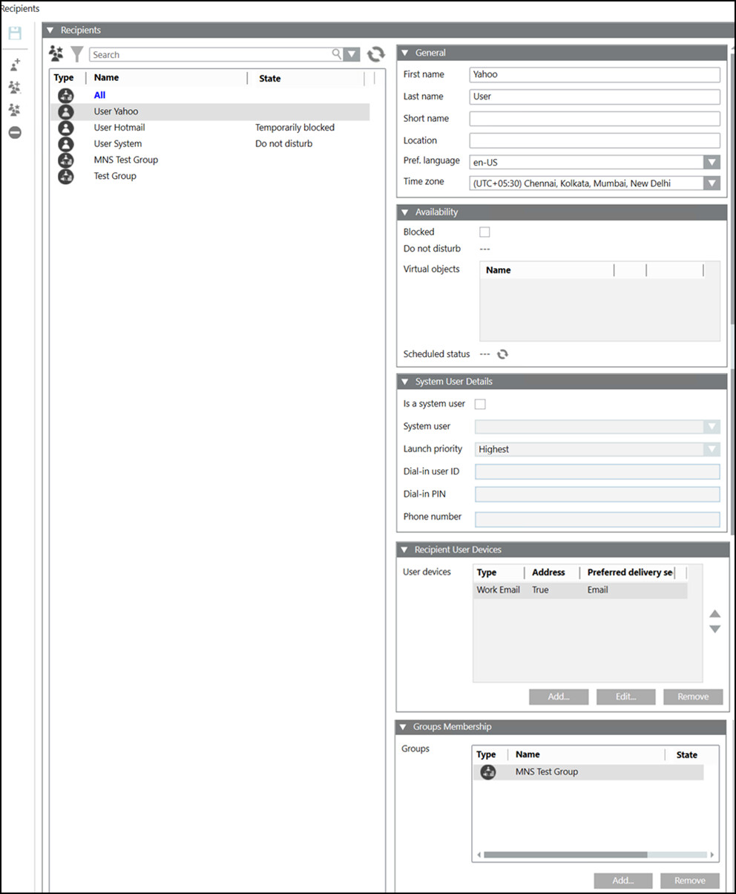Click the Phone number field

[x=597, y=520]
